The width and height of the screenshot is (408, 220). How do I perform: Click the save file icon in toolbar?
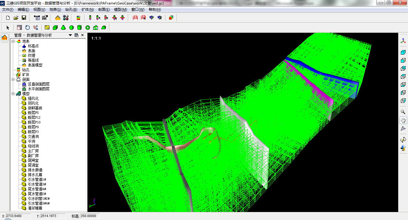[x=24, y=18]
